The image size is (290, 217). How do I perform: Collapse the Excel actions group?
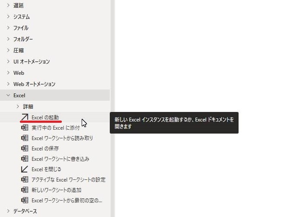point(8,95)
